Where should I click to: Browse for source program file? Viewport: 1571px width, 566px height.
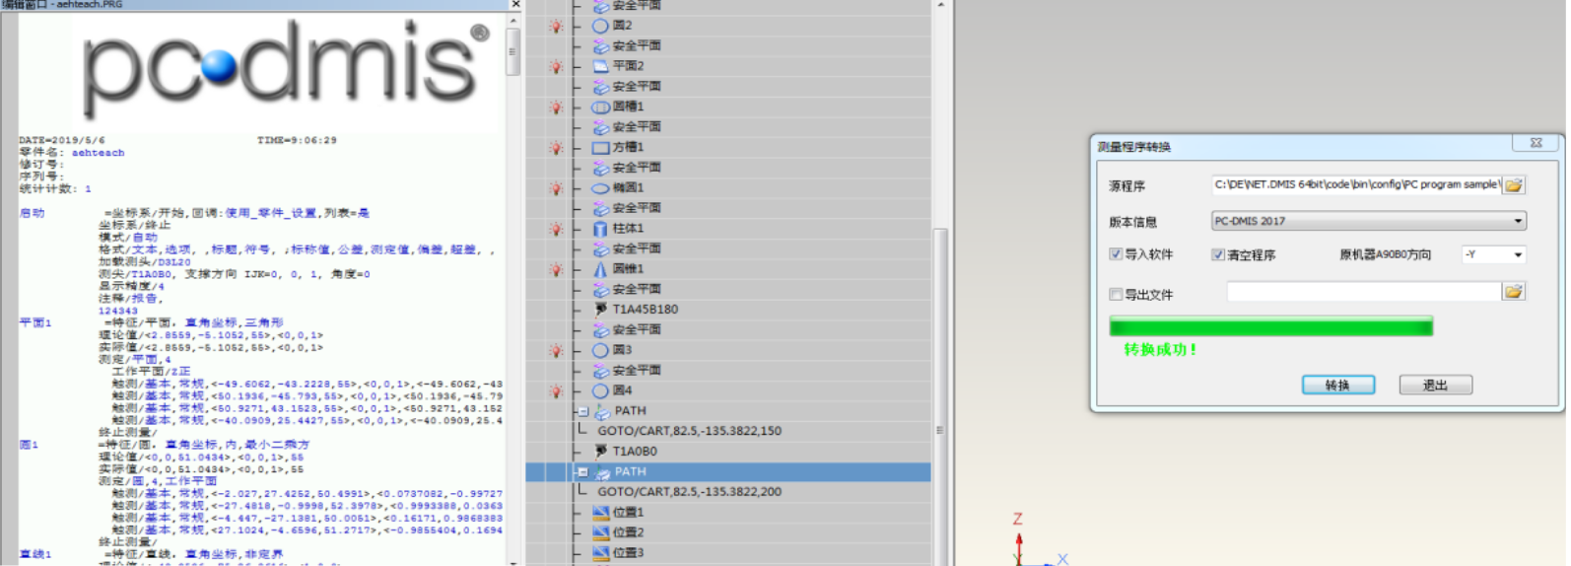pos(1514,184)
